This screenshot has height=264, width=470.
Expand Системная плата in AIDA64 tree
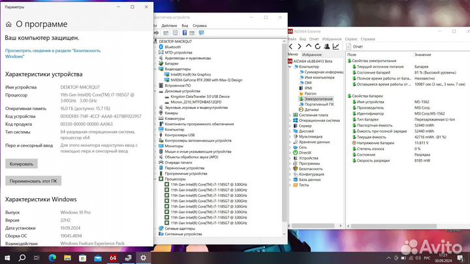290,115
